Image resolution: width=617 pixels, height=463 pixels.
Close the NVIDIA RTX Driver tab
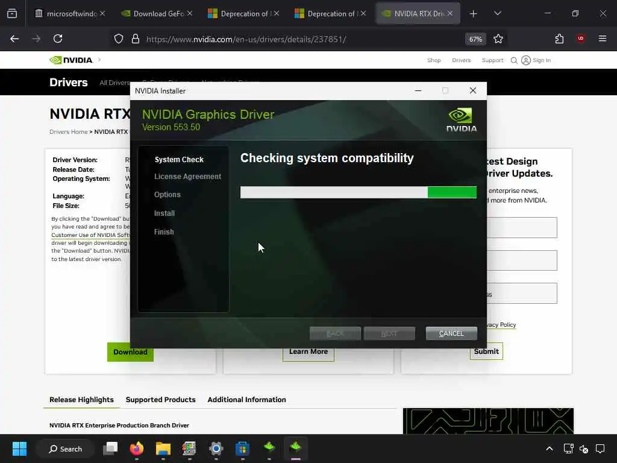point(450,13)
